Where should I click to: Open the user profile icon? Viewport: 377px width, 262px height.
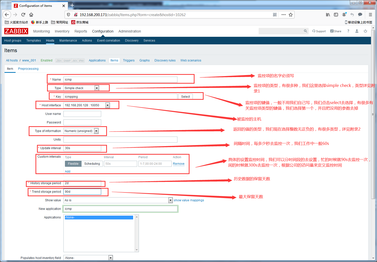[357, 31]
